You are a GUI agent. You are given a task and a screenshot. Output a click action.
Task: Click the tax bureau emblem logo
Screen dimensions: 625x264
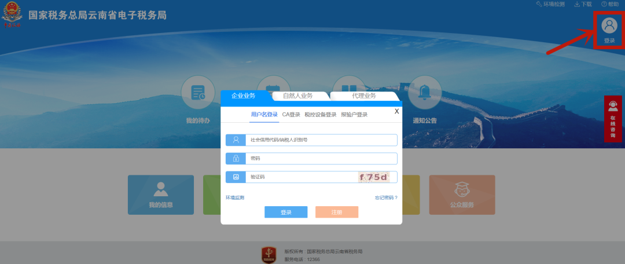12,15
